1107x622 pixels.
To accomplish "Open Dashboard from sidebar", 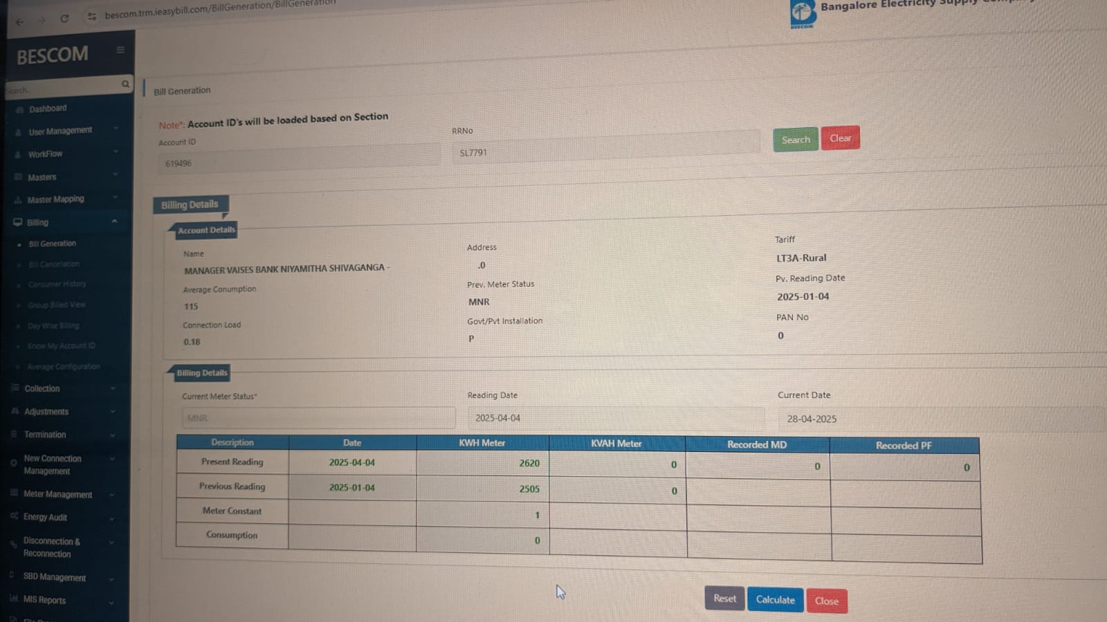I will point(48,109).
